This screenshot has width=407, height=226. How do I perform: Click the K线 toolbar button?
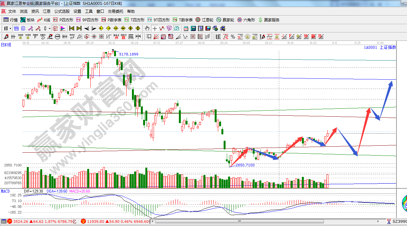click(x=44, y=20)
